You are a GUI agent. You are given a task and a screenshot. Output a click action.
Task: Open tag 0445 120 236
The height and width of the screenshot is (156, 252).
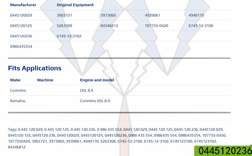[186, 129]
